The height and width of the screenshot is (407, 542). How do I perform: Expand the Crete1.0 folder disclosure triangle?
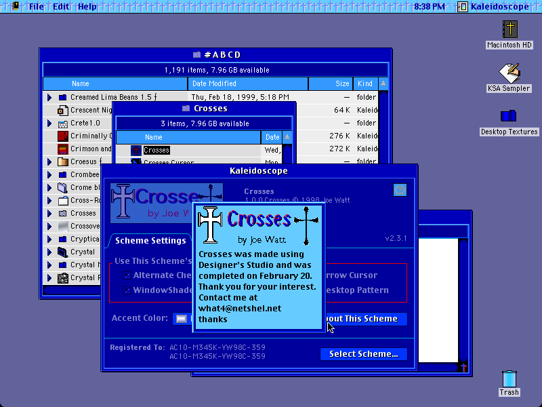click(49, 123)
